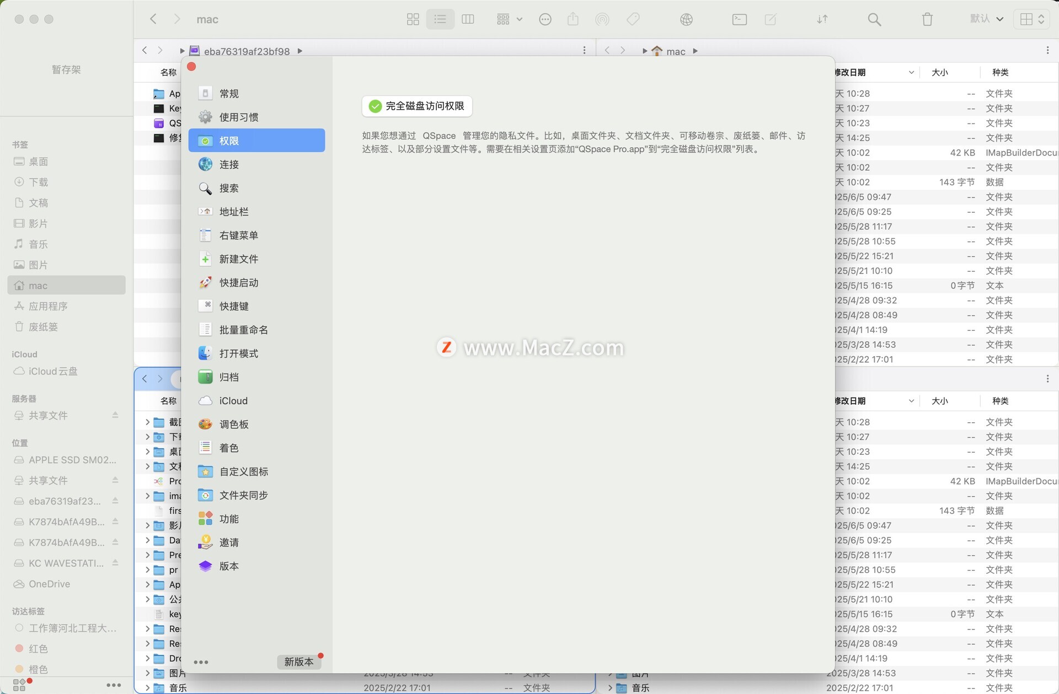Click the share toolbar icon
The height and width of the screenshot is (694, 1059).
pyautogui.click(x=573, y=19)
